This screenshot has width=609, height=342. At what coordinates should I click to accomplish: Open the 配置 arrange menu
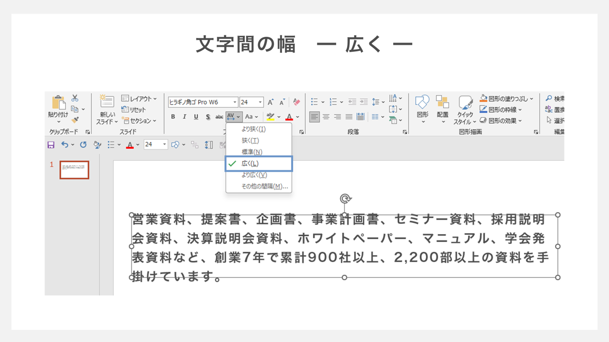443,109
